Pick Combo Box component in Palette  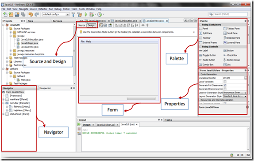click(206, 64)
